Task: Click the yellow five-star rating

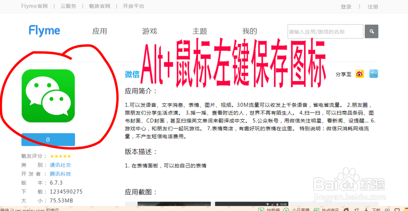Action: 60,156
